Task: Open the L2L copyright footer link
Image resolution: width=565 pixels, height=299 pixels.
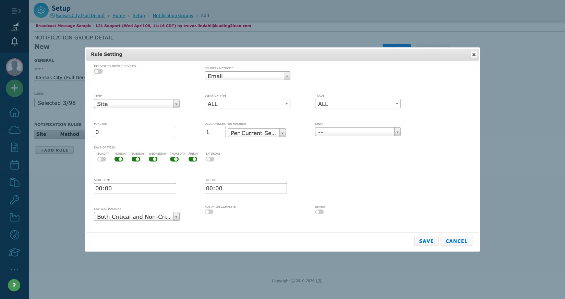Action: (319, 281)
